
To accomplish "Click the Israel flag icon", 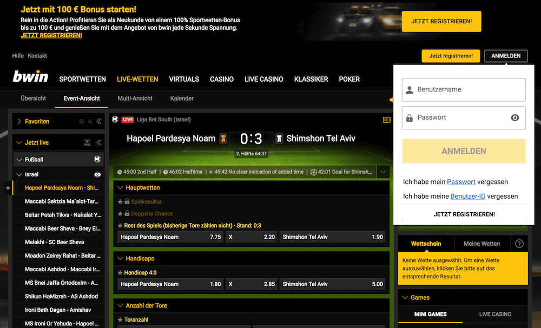I will (x=97, y=174).
